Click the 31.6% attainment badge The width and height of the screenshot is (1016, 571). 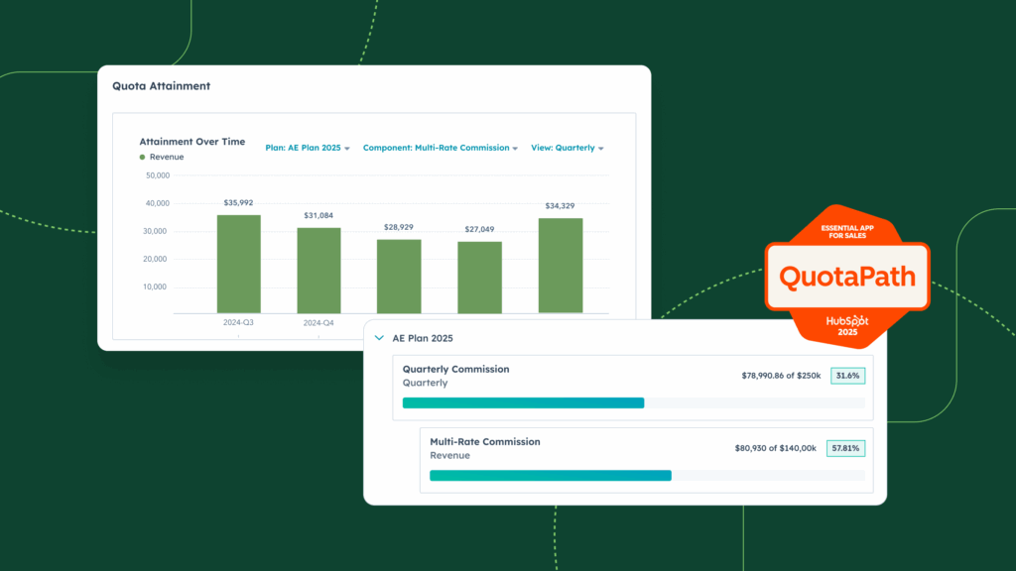pos(847,376)
